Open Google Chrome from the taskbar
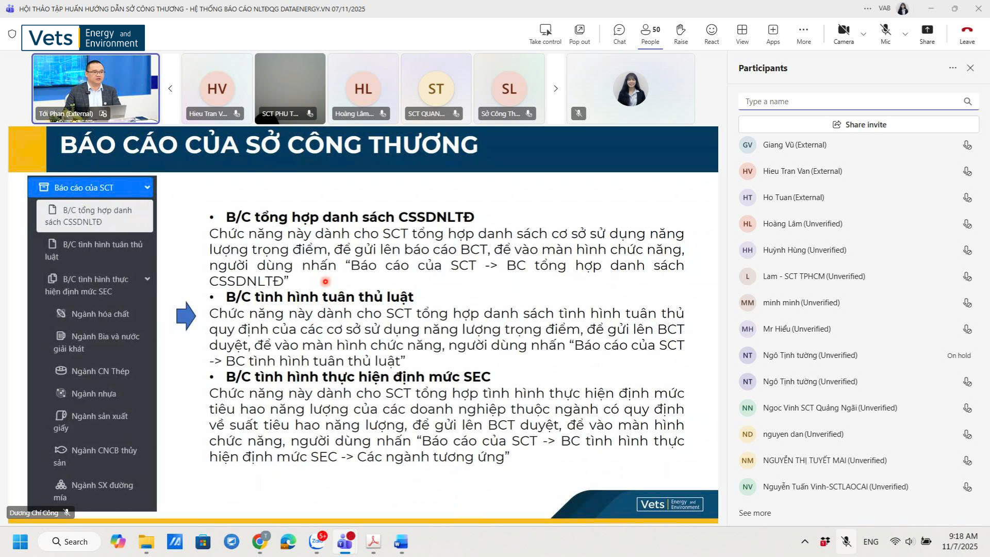990x557 pixels. coord(259,542)
